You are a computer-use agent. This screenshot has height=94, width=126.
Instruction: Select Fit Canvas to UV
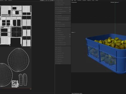pyautogui.click(x=63, y=26)
